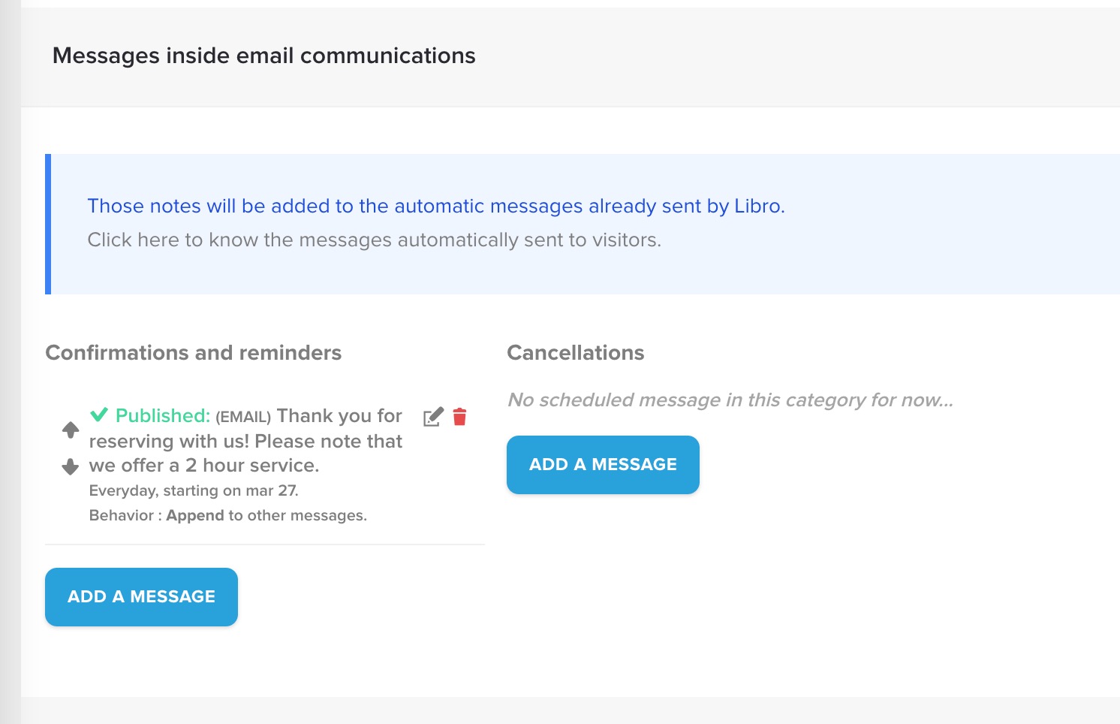Add a message under Confirmations and reminders
The height and width of the screenshot is (724, 1120).
click(141, 596)
